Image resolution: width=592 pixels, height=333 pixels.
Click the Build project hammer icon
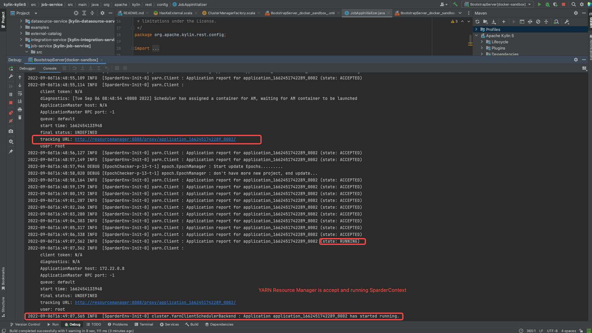pyautogui.click(x=455, y=4)
